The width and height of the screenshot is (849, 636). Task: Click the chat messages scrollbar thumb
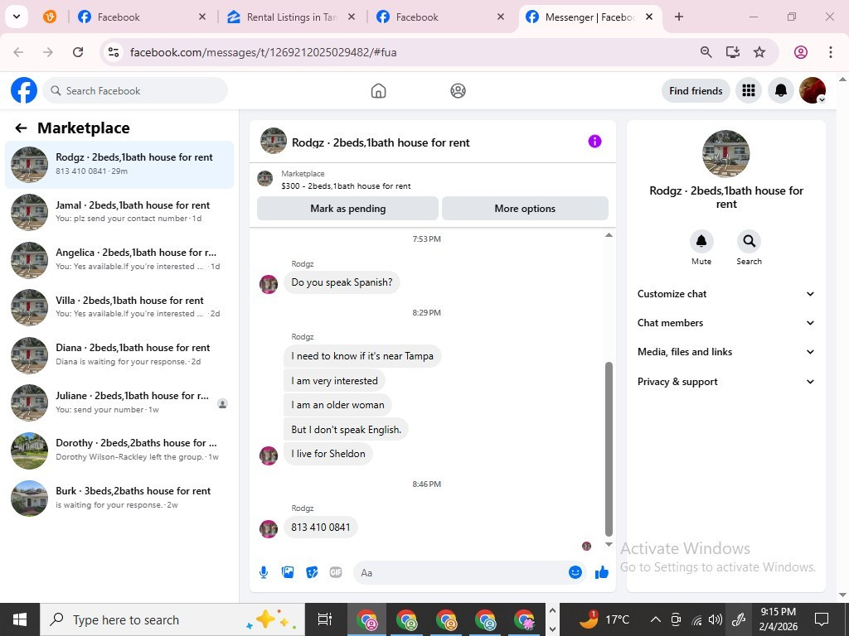pos(609,449)
